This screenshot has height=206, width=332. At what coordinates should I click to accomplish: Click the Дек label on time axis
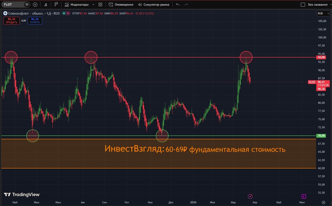pos(171,202)
